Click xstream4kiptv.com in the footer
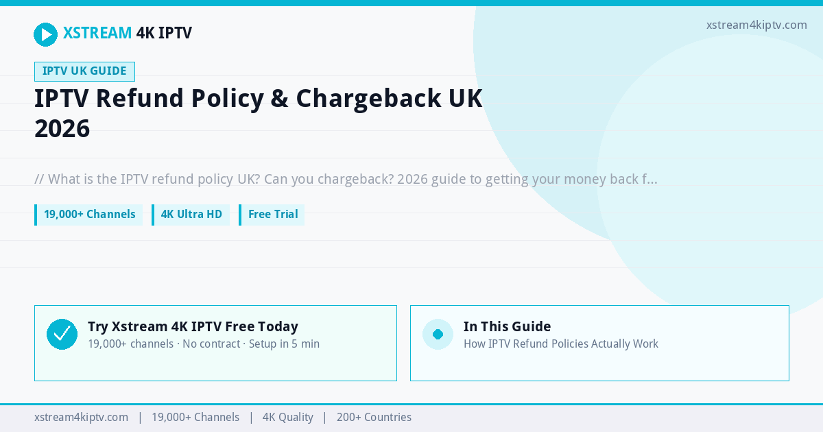Viewport: 823px width, 432px height. [x=81, y=417]
